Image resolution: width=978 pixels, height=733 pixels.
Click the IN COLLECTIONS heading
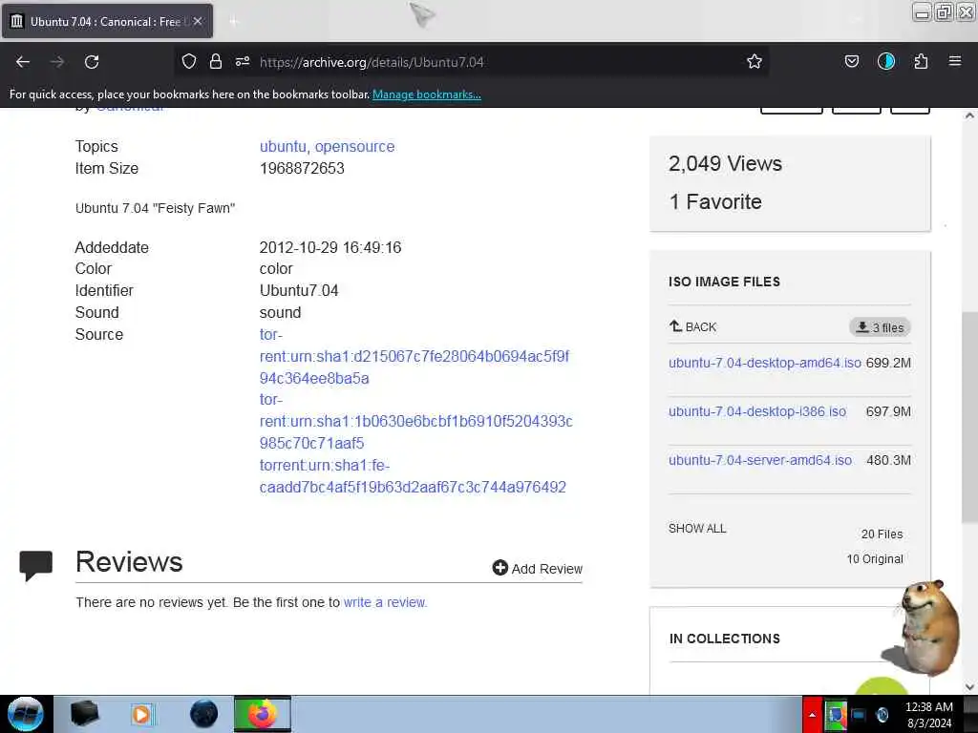coord(725,639)
